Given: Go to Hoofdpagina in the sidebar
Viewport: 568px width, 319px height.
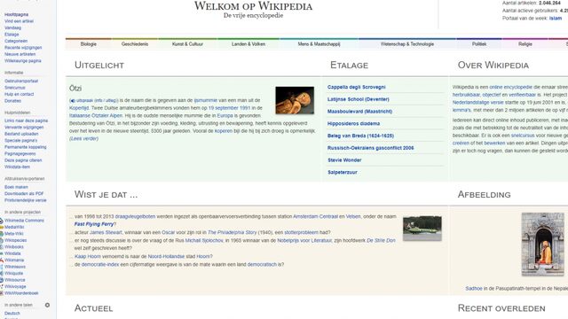Looking at the screenshot, I should tap(16, 14).
